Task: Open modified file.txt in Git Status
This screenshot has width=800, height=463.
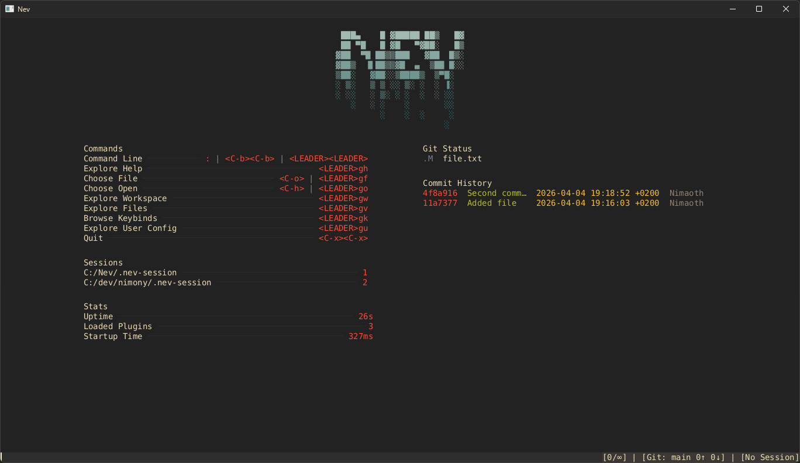Action: (463, 158)
